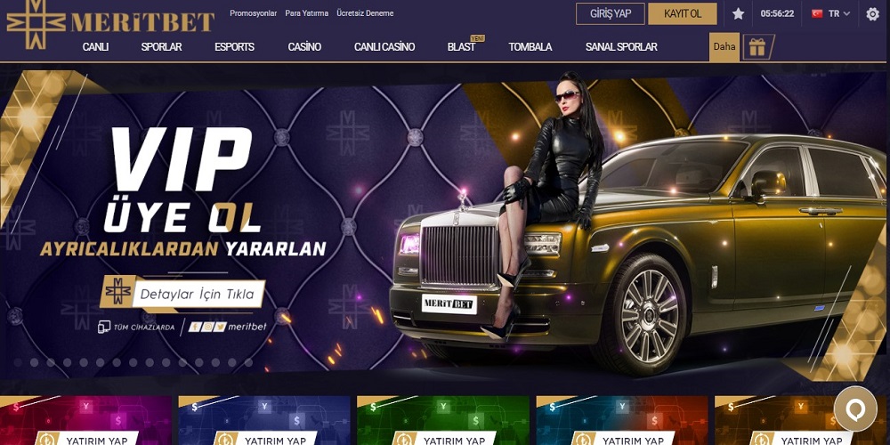
Task: Open the live chat support bubble
Action: pos(855,408)
